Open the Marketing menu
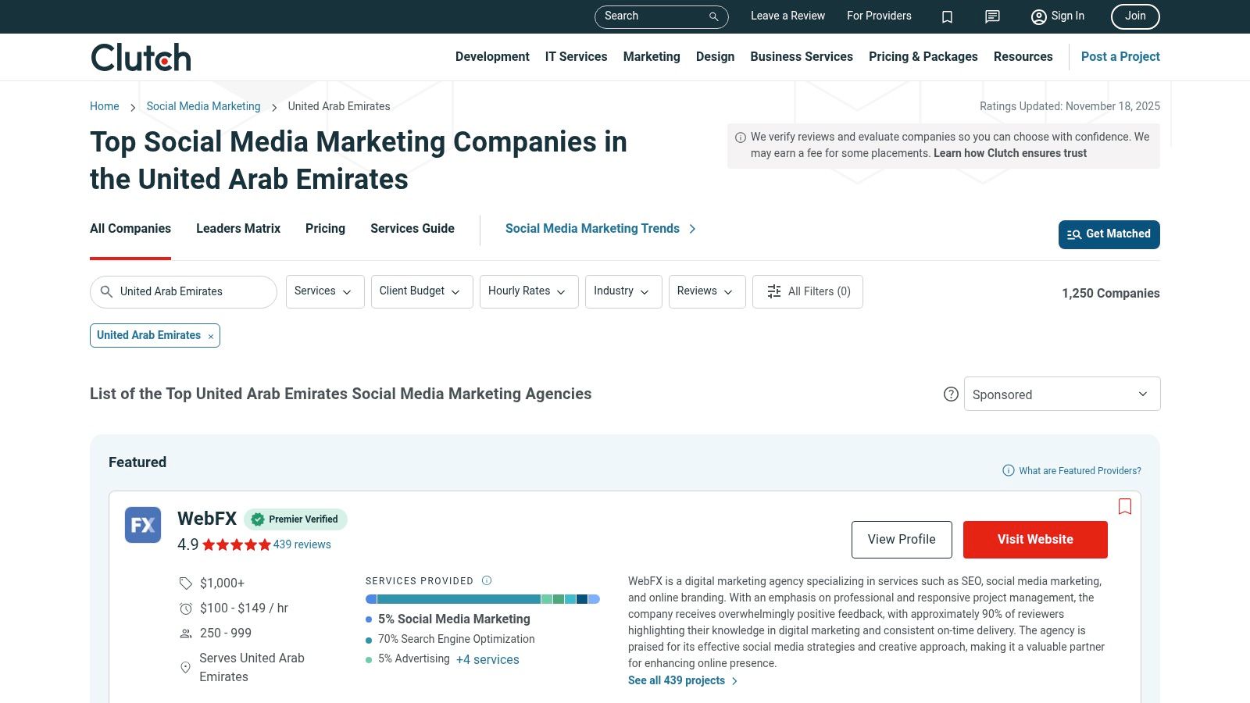The height and width of the screenshot is (703, 1250). pyautogui.click(x=651, y=56)
